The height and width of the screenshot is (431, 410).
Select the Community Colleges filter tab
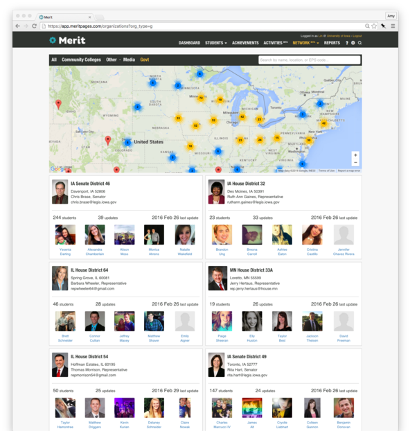[81, 60]
